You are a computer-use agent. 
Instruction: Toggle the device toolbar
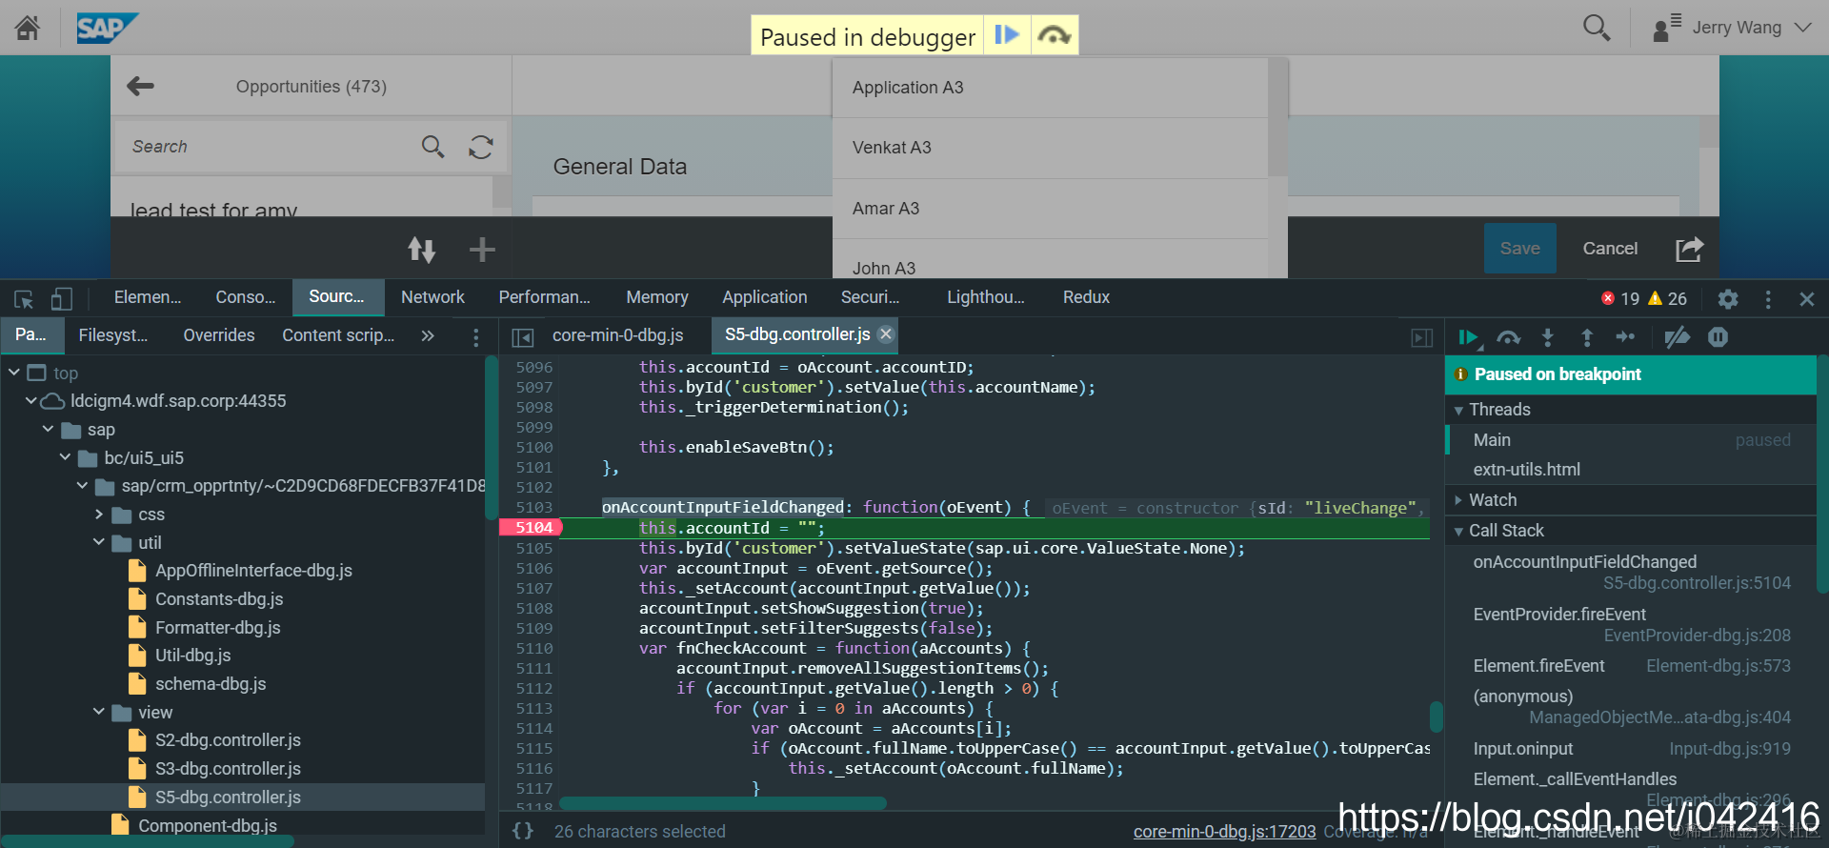pos(61,299)
